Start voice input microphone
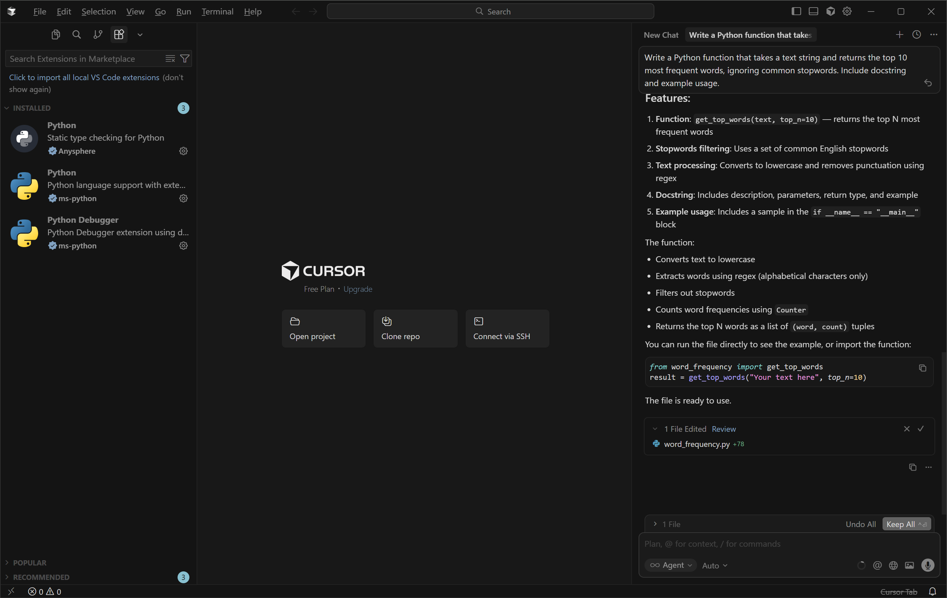947x598 pixels. tap(928, 565)
